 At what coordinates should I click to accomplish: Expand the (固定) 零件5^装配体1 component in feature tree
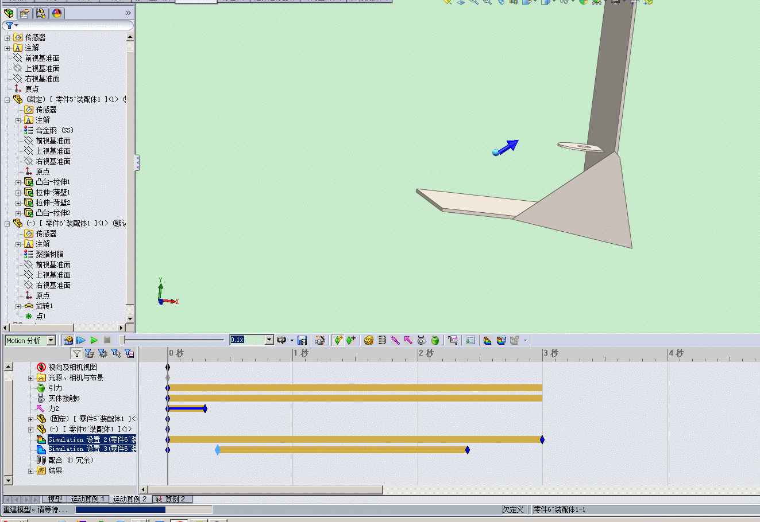tap(7, 100)
